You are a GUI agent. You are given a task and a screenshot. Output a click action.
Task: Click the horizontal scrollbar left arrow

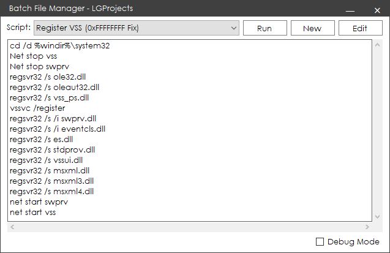[12, 227]
